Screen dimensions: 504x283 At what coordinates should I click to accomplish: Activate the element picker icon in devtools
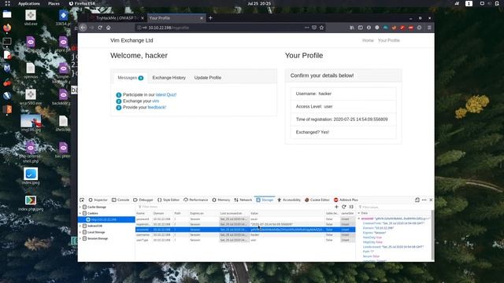82,200
